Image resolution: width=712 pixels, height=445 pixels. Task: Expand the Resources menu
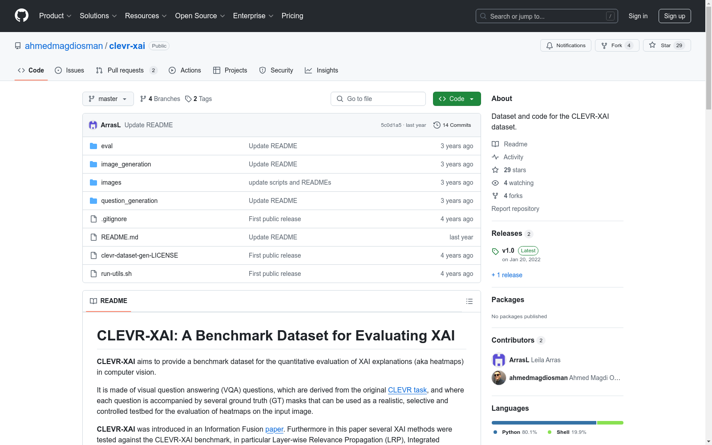tap(146, 16)
